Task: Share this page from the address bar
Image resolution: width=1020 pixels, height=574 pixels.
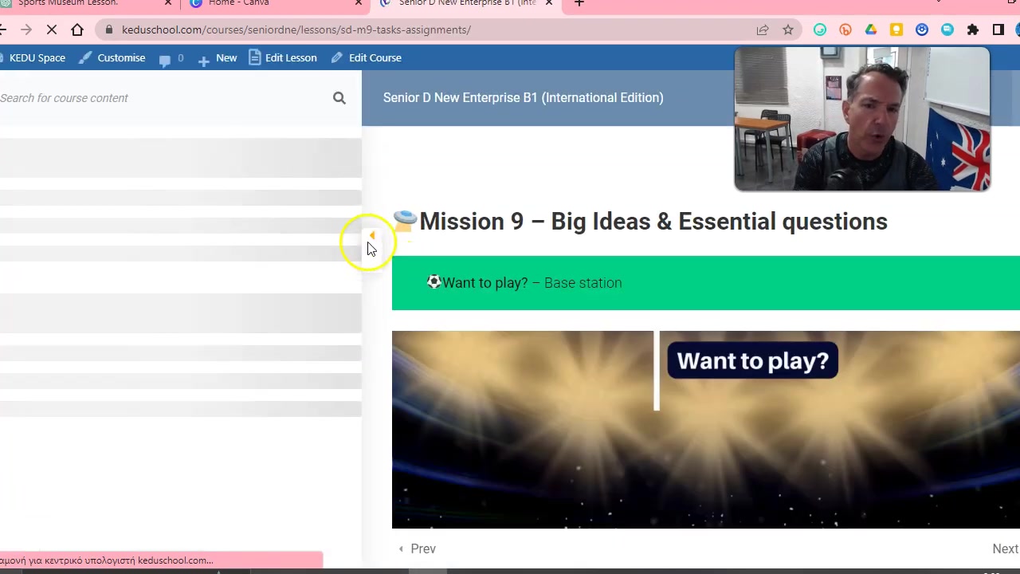Action: click(x=763, y=29)
